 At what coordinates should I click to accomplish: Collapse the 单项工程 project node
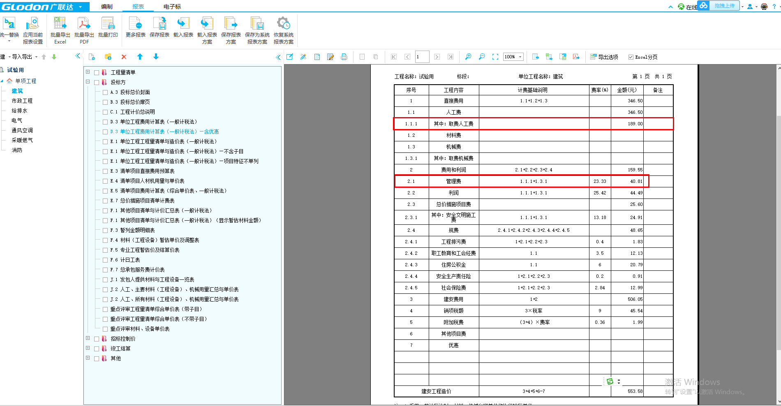pos(2,81)
